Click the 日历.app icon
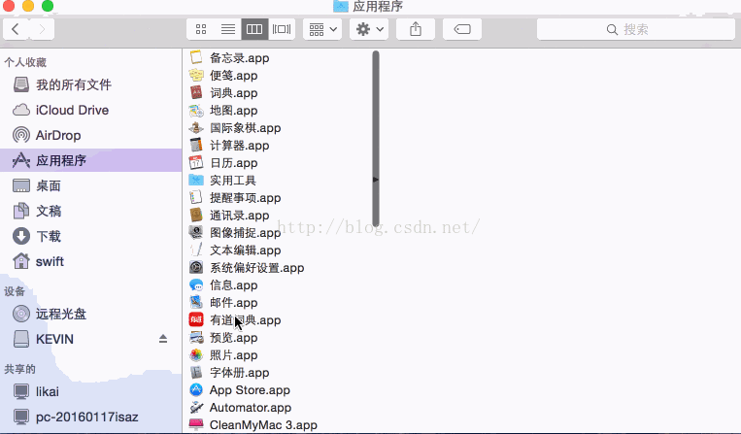Screen dimensions: 741x434 coord(196,162)
